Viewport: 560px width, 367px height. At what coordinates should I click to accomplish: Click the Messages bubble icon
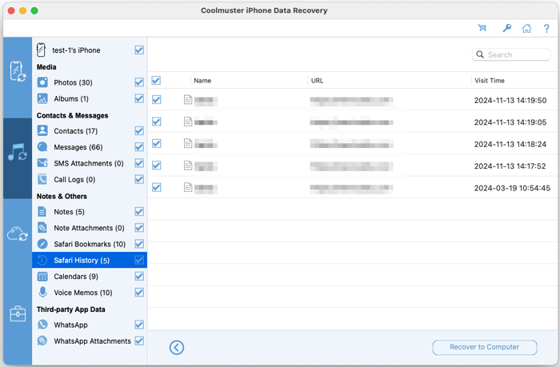pos(42,147)
